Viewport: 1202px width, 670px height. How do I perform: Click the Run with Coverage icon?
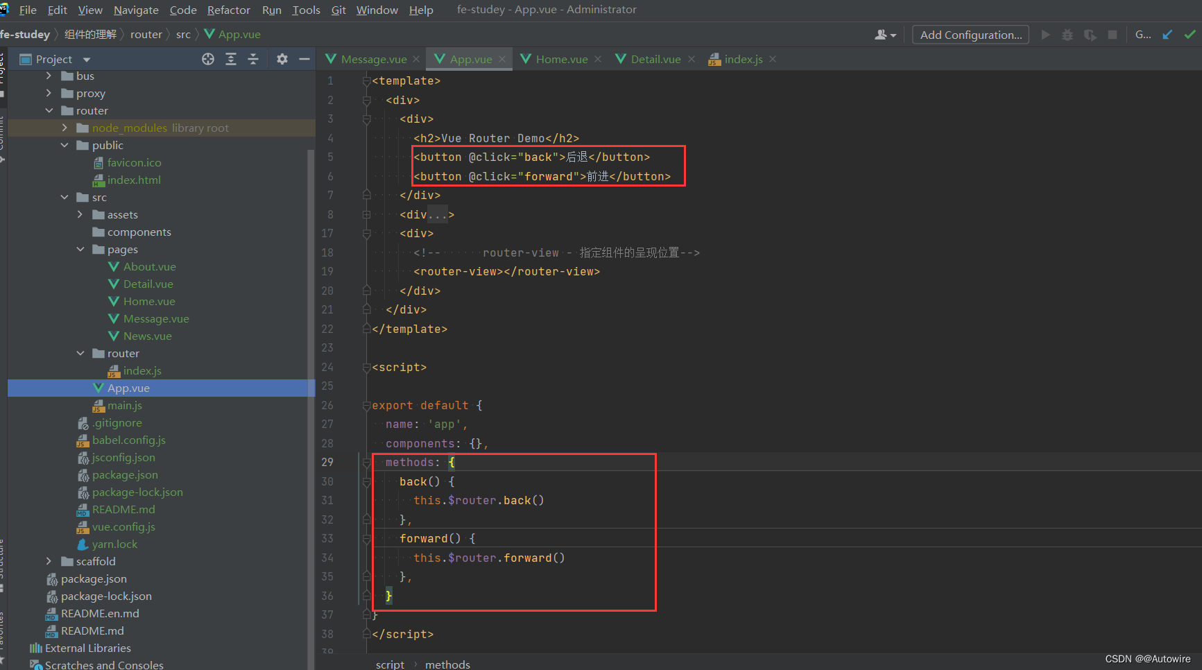[1090, 35]
